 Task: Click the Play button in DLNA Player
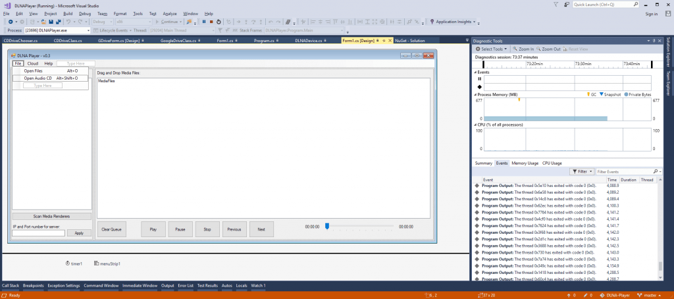tap(153, 229)
